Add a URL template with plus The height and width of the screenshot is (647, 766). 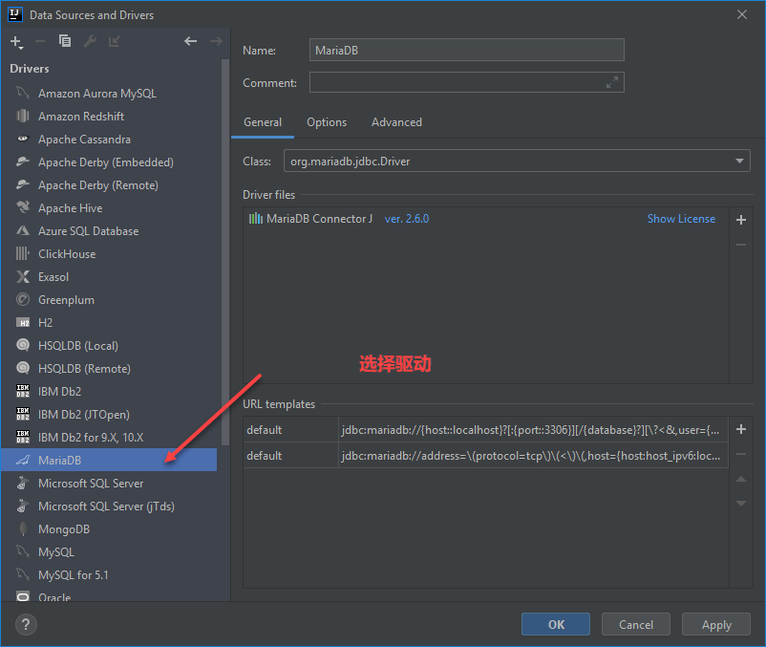coord(741,429)
